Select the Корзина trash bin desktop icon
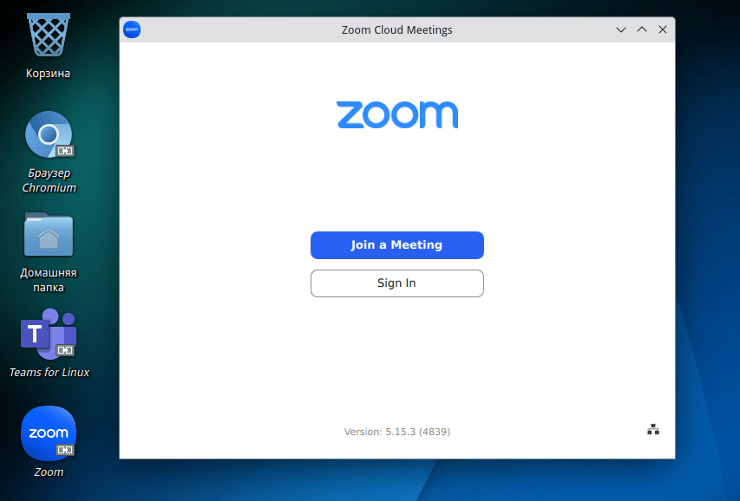 (49, 36)
